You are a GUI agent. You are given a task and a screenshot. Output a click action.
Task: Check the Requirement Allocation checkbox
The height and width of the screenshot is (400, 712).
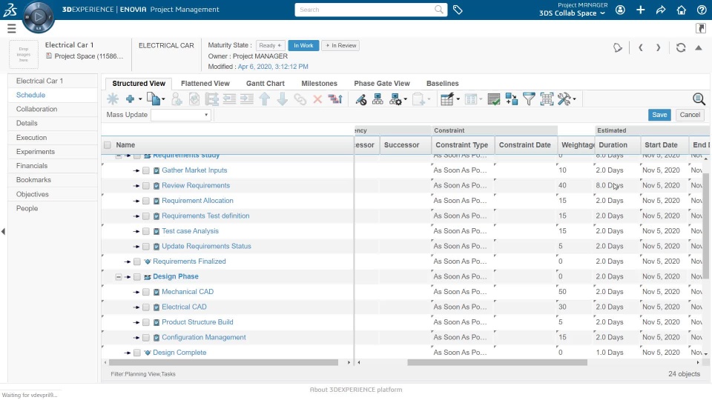(146, 201)
